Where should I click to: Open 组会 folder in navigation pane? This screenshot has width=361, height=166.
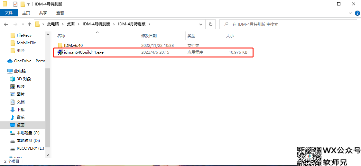[x=21, y=50]
